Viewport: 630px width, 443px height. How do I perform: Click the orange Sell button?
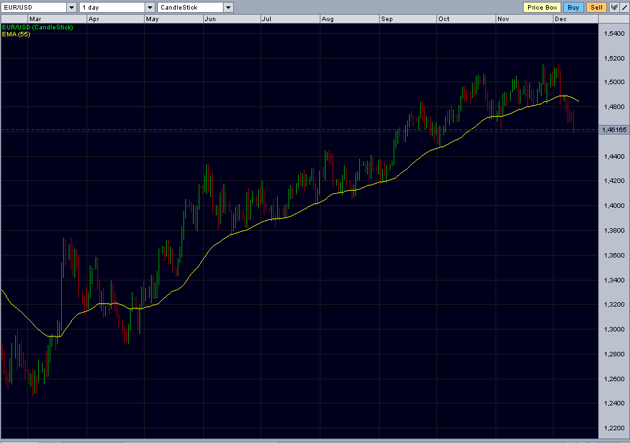point(596,7)
